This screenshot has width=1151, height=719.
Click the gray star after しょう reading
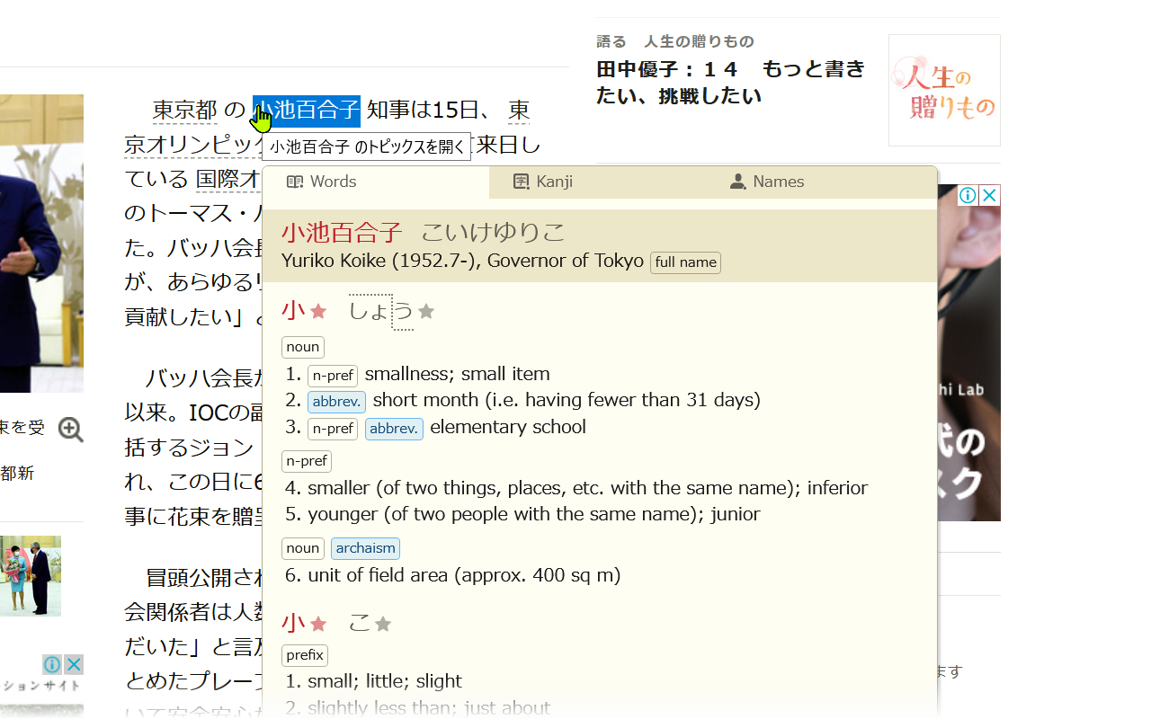pyautogui.click(x=426, y=311)
